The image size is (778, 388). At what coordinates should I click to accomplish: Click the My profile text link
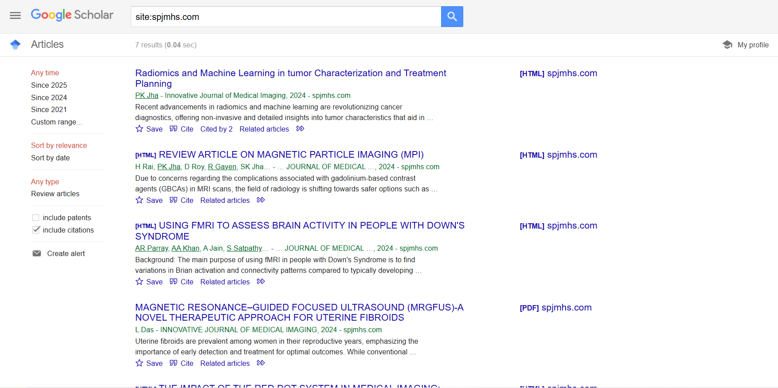(753, 45)
